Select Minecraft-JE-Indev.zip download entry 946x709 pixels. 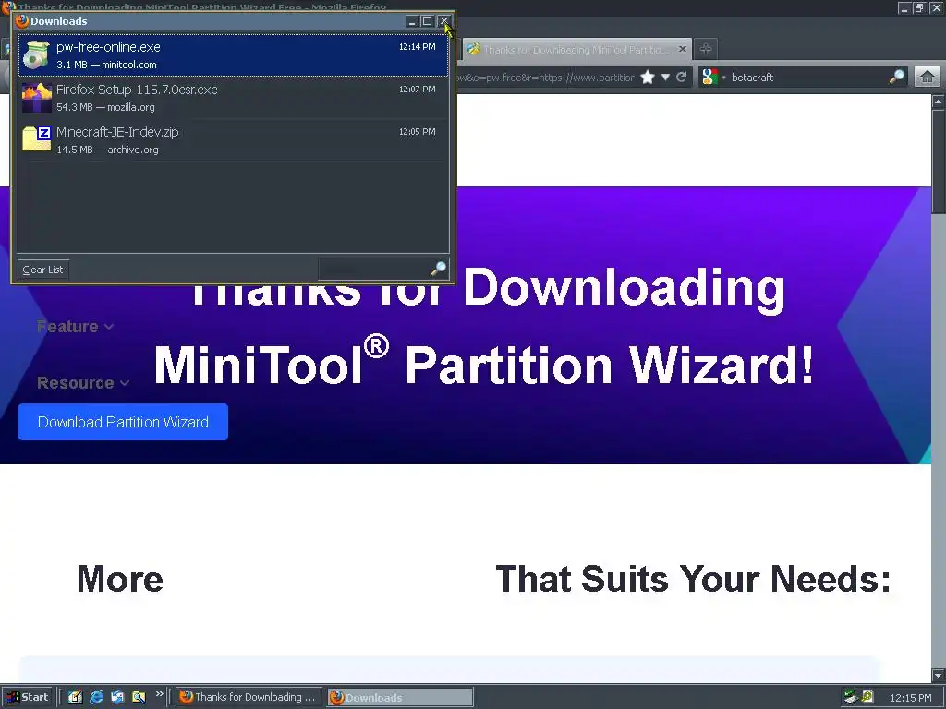[x=233, y=140]
